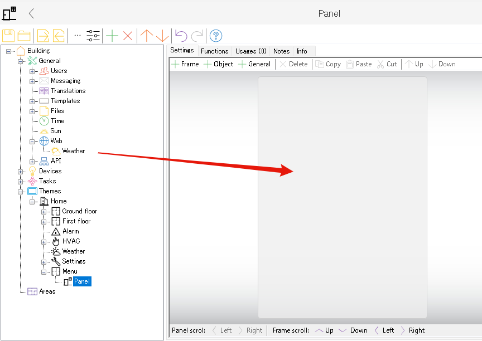Open the Info tab
The width and height of the screenshot is (482, 341).
[302, 51]
